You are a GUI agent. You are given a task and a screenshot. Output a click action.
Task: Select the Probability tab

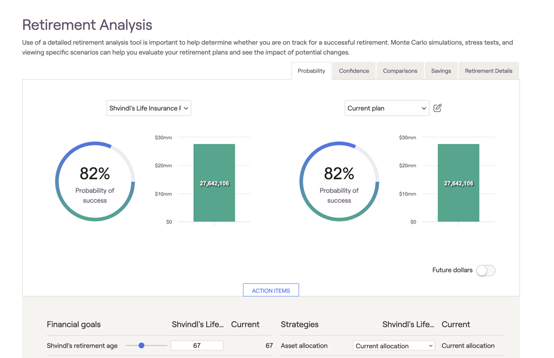click(311, 71)
